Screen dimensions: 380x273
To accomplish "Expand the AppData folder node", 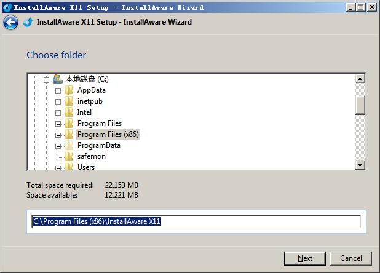I will click(58, 91).
